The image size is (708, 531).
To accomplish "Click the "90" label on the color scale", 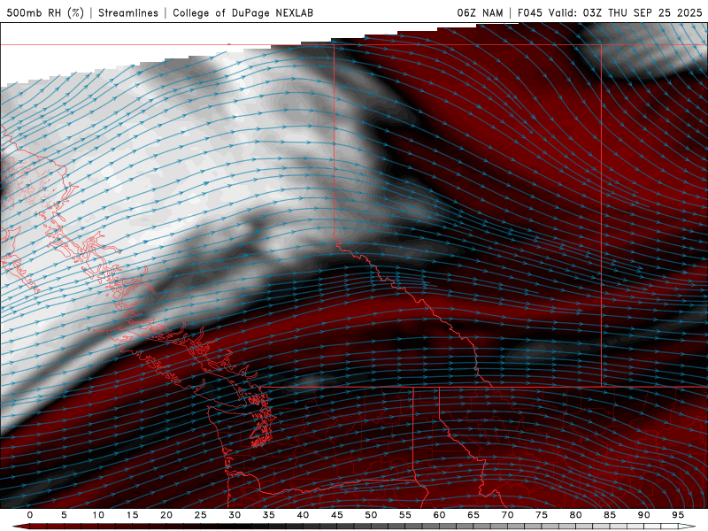I will 644,515.
